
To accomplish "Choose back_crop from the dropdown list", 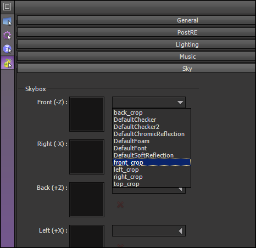I will point(152,112).
